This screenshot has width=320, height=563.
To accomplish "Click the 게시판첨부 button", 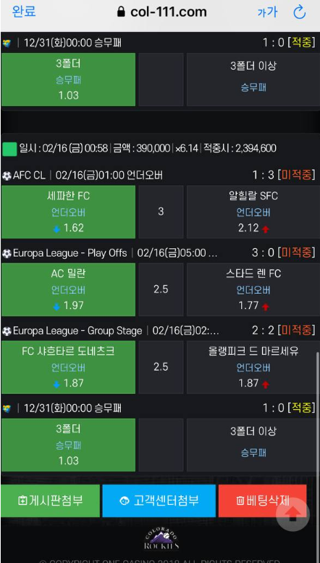I will (x=51, y=501).
